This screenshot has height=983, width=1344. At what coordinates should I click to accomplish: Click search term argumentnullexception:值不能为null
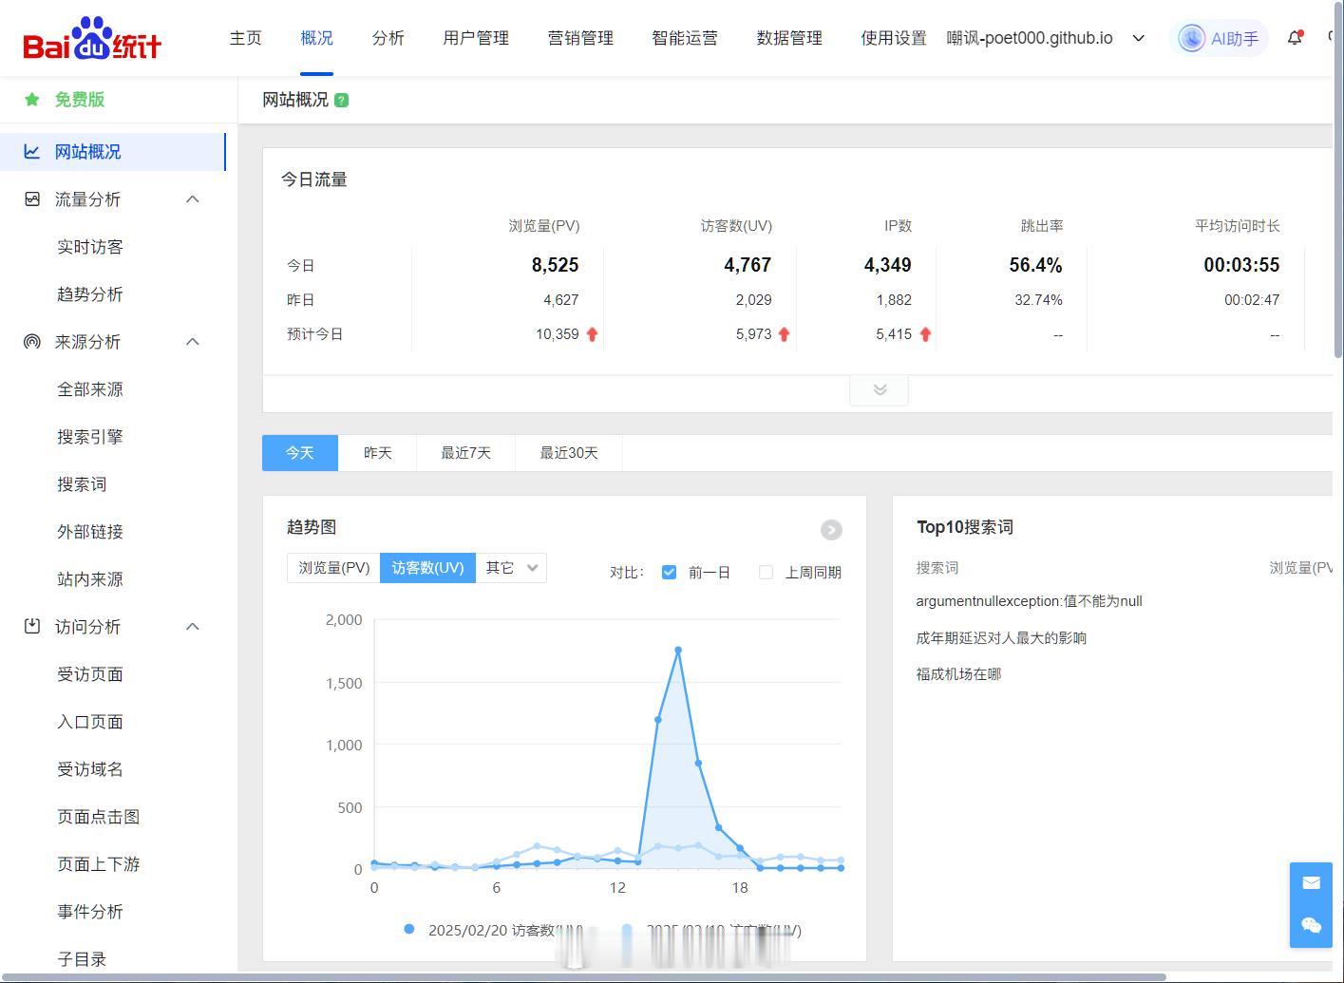point(1029,601)
